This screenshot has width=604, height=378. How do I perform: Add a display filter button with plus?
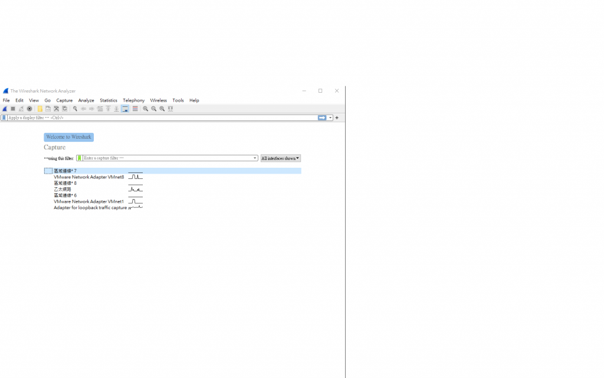tap(337, 118)
